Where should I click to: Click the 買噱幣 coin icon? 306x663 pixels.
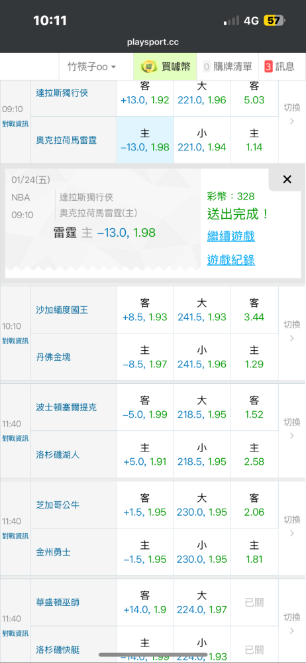(x=148, y=66)
